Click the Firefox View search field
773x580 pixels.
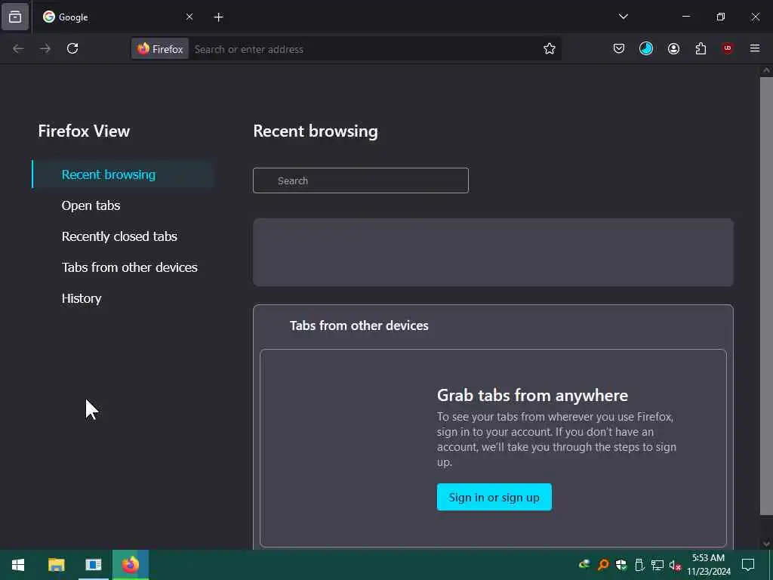pos(360,180)
